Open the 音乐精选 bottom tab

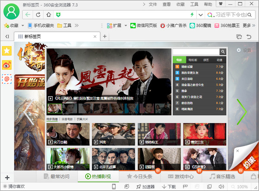pyautogui.click(x=222, y=176)
